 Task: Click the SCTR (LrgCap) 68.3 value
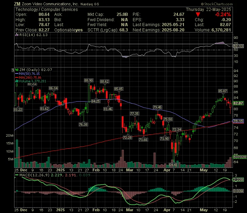coord(123,30)
